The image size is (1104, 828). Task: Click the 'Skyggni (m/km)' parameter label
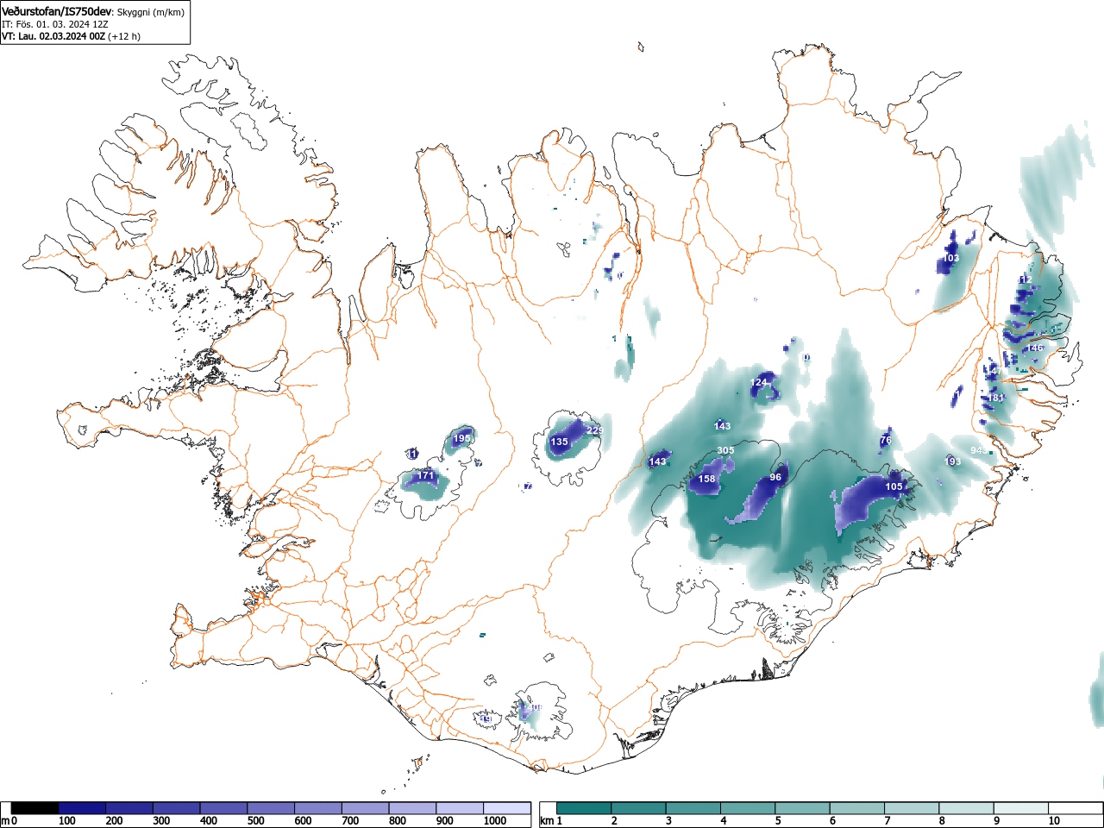[x=151, y=12]
